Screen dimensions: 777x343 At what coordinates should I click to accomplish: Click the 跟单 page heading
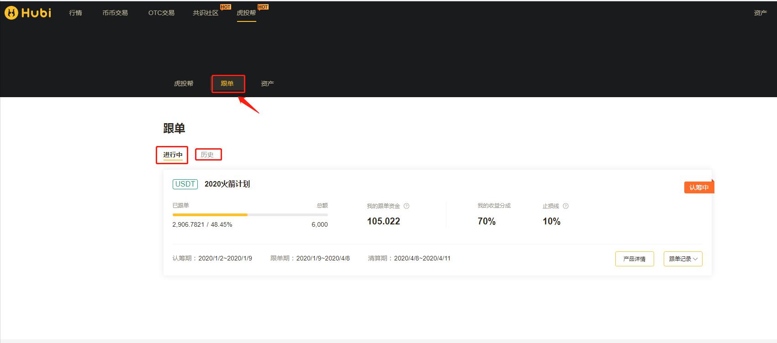click(x=174, y=129)
